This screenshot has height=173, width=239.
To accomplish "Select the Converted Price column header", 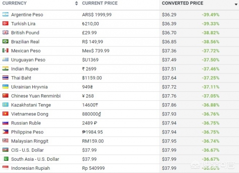I will 183,3.
